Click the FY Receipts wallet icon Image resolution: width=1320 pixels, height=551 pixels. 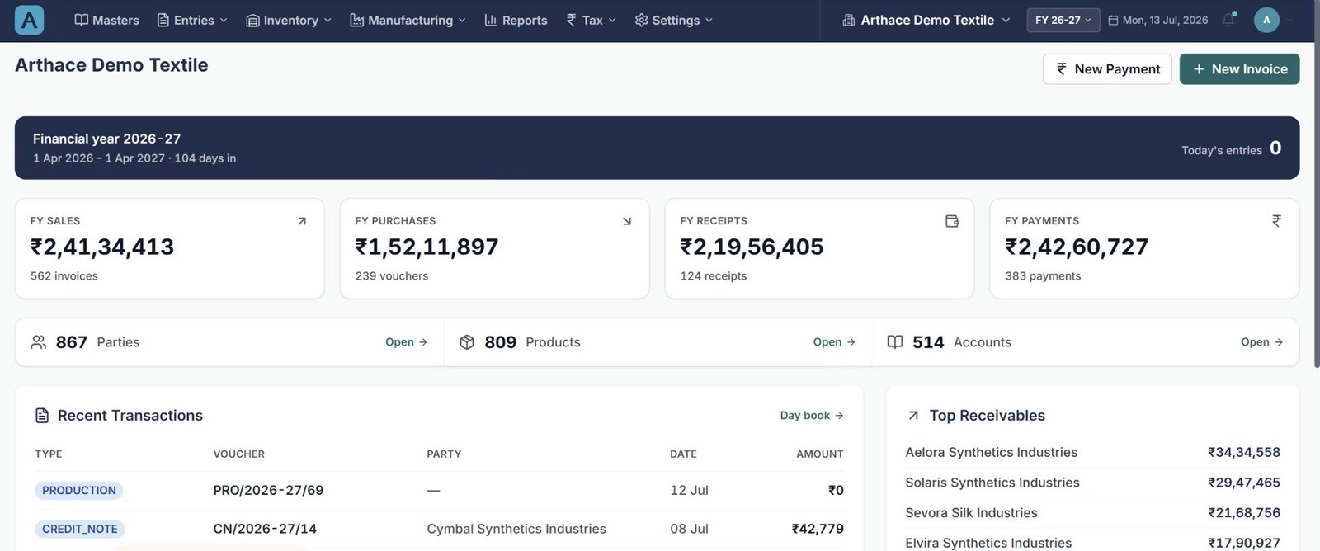[952, 221]
